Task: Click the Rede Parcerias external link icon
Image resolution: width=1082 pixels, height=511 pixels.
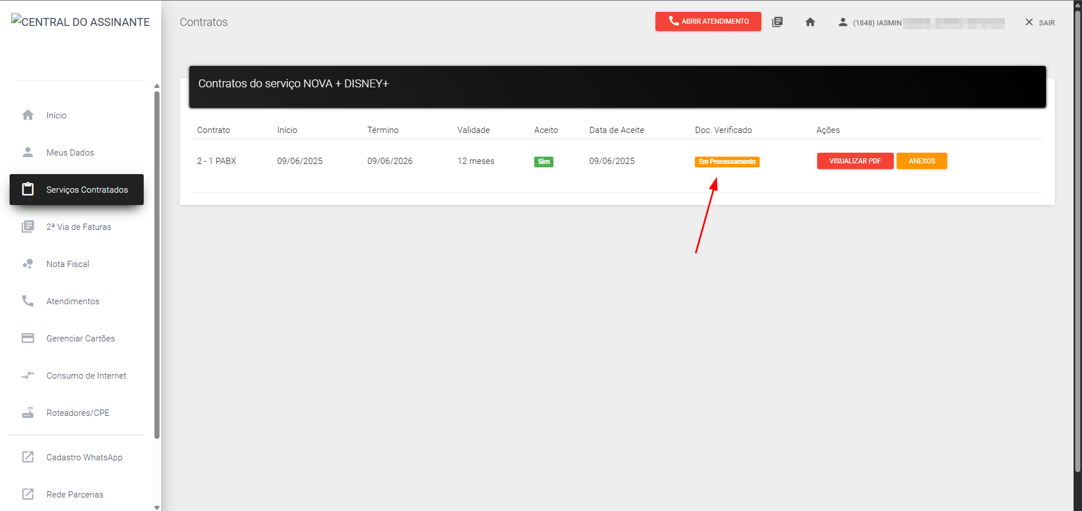Action: pyautogui.click(x=28, y=494)
